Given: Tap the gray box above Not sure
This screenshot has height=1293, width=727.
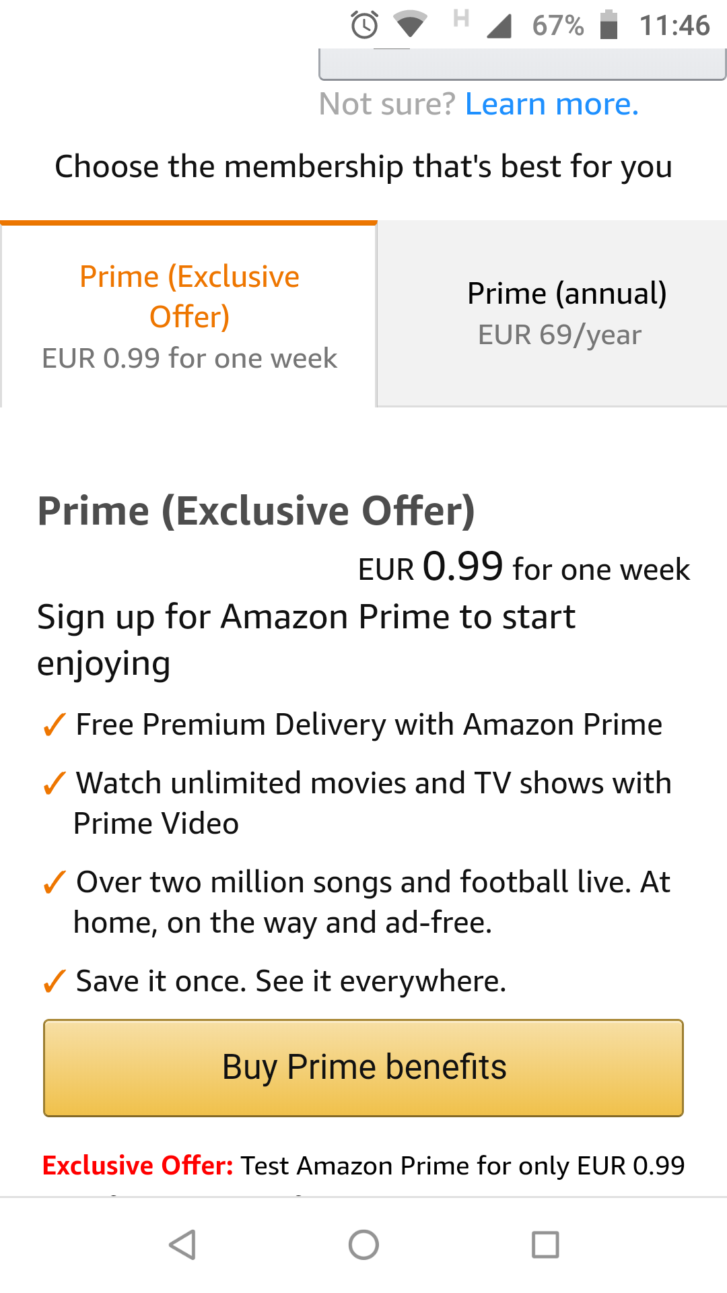Looking at the screenshot, I should pos(522,65).
